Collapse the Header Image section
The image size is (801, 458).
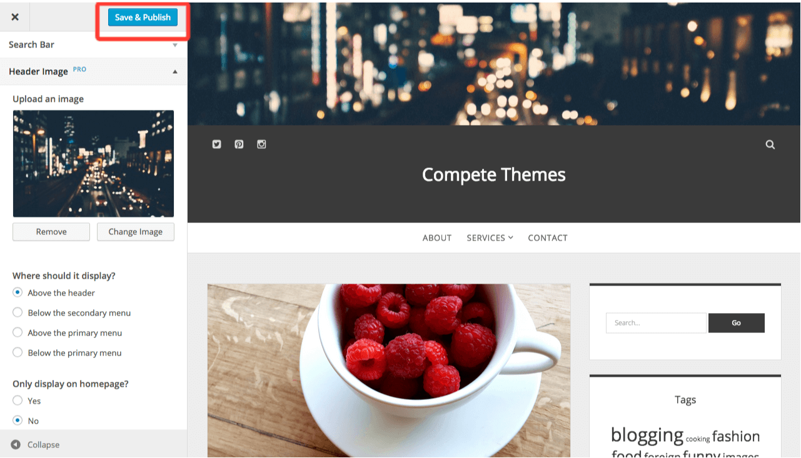tap(93, 71)
